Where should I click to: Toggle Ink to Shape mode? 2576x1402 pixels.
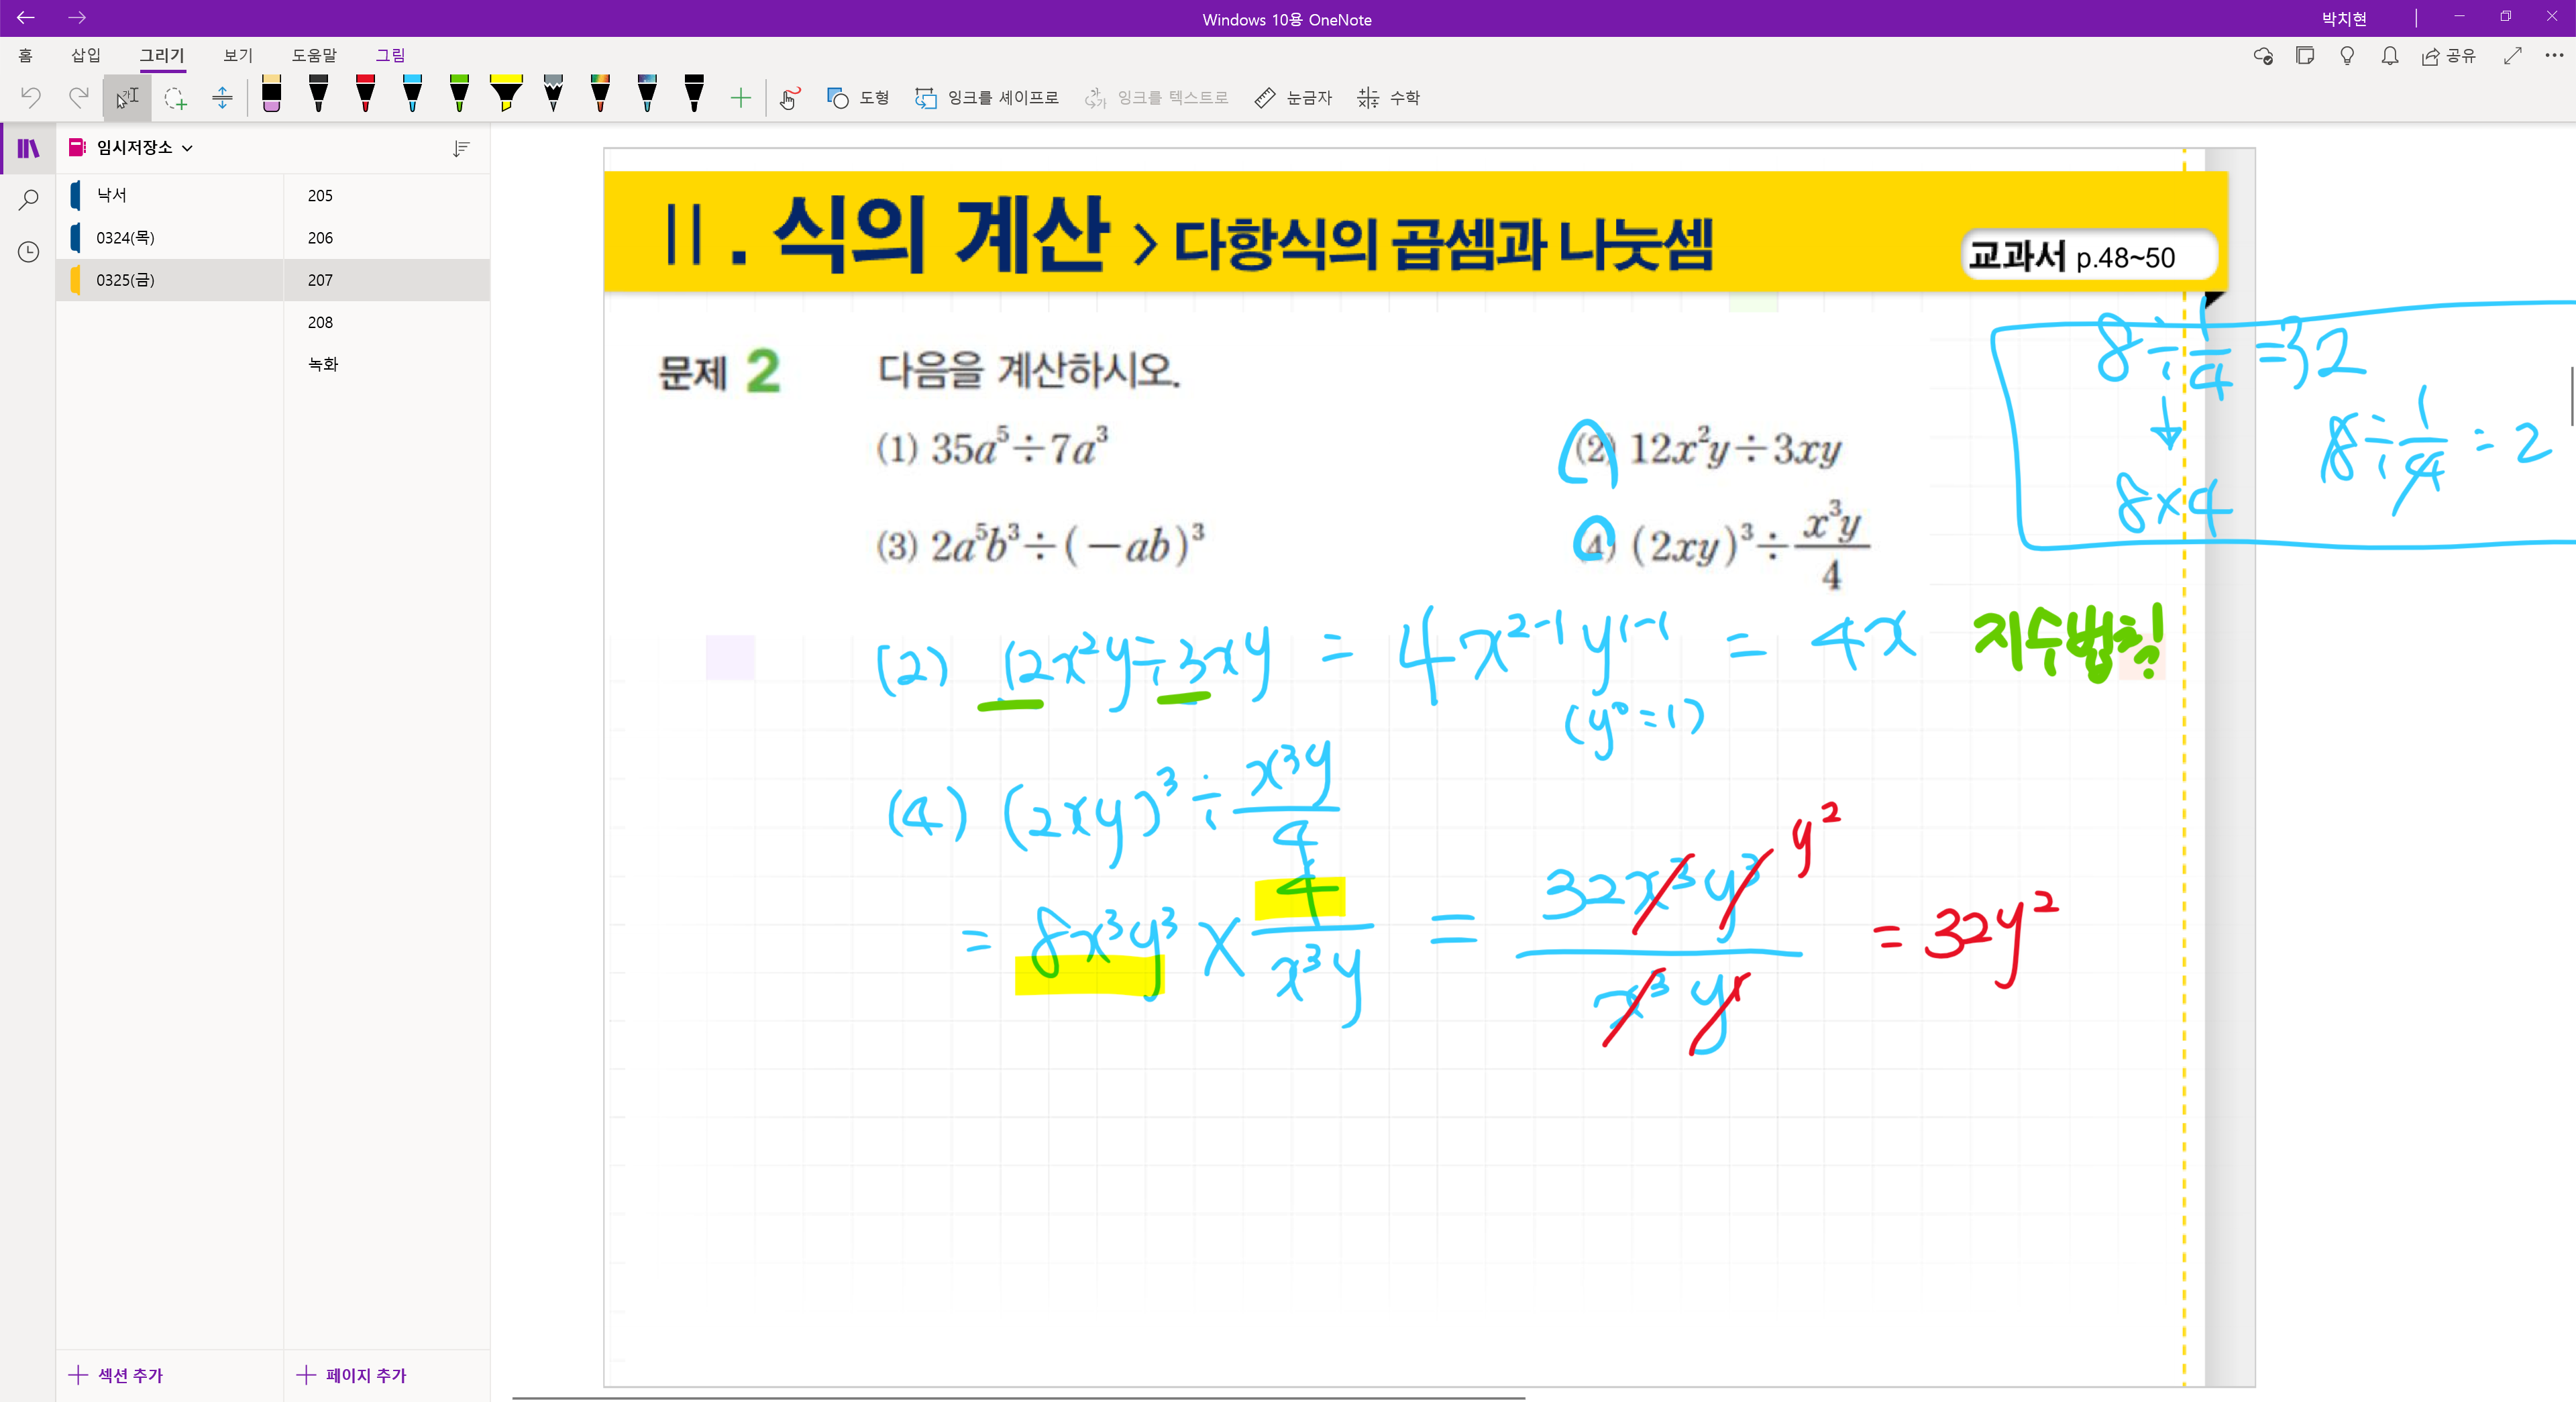pos(986,97)
